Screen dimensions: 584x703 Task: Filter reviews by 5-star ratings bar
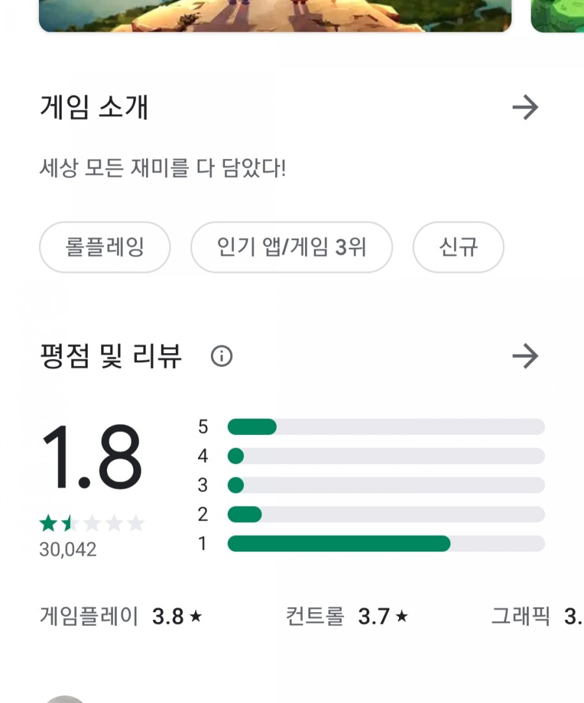click(x=385, y=426)
